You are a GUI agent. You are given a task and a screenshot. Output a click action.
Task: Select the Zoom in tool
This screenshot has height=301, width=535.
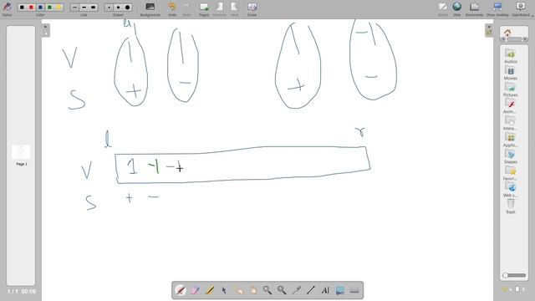pyautogui.click(x=267, y=290)
